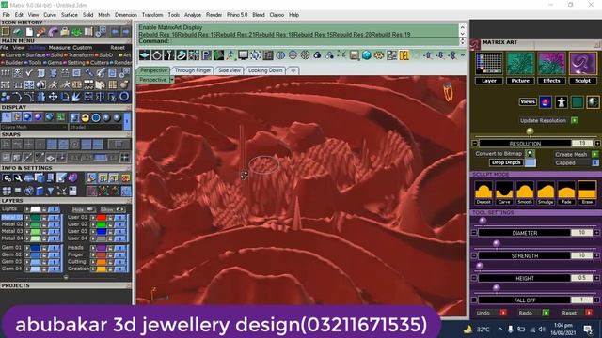Viewport: 602px width, 338px height.
Task: Click the gold ring display icon
Action: [x=86, y=117]
